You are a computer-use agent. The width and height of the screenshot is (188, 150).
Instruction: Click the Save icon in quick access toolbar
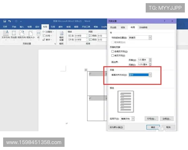click(x=5, y=21)
